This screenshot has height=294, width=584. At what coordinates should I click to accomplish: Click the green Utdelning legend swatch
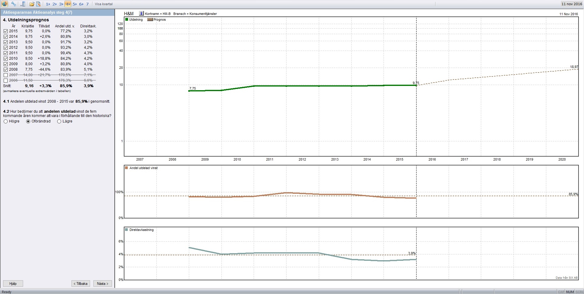click(127, 19)
